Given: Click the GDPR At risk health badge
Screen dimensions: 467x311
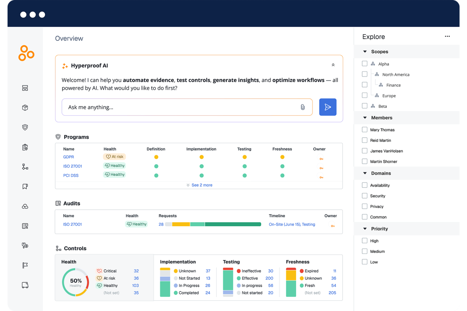Looking at the screenshot, I should (x=115, y=157).
